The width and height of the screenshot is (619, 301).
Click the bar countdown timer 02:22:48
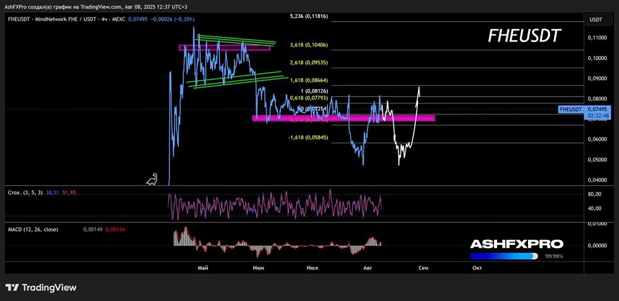(597, 116)
